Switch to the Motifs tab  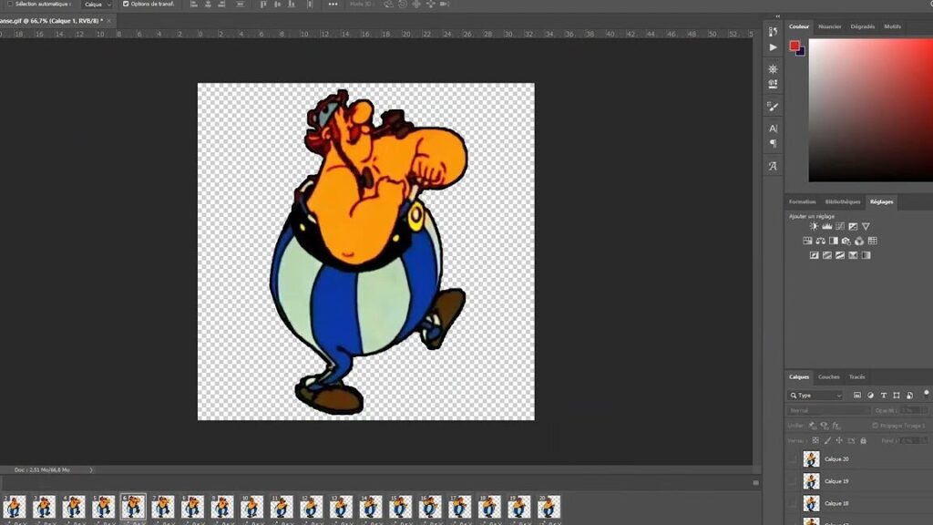[893, 26]
